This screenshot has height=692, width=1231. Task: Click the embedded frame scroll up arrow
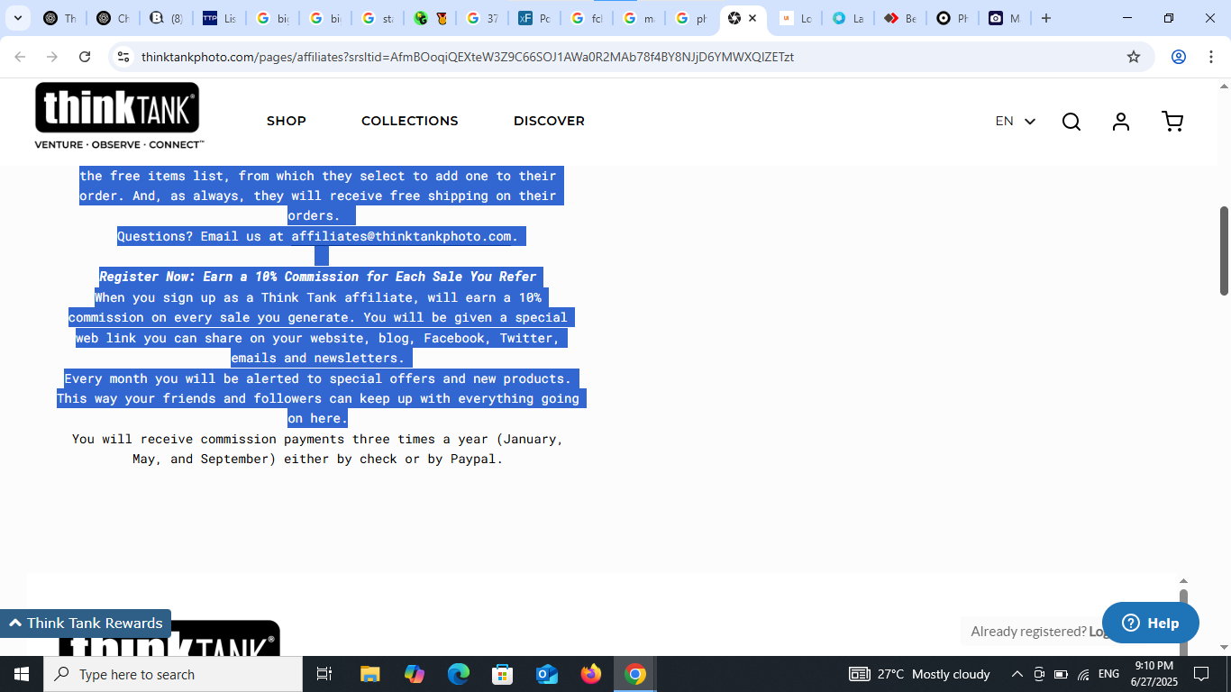[x=1183, y=582]
